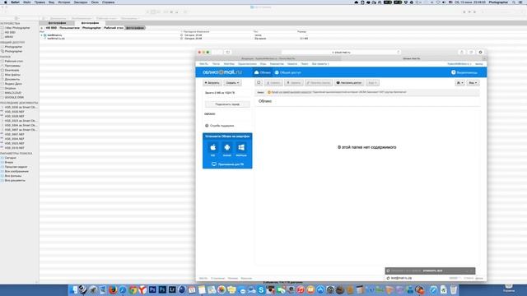The image size is (527, 296).
Task: Click the Windows Phone icon in the Cloud promo
Action: [241, 147]
